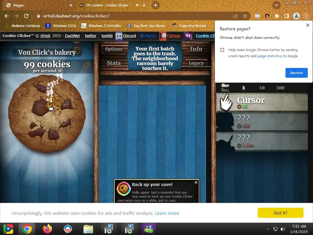Open a new browser tab
Screen dimensions: 313x235
(x=156, y=5)
